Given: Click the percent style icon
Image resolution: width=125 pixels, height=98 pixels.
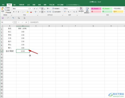Looking at the screenshot, I should [x=69, y=12].
